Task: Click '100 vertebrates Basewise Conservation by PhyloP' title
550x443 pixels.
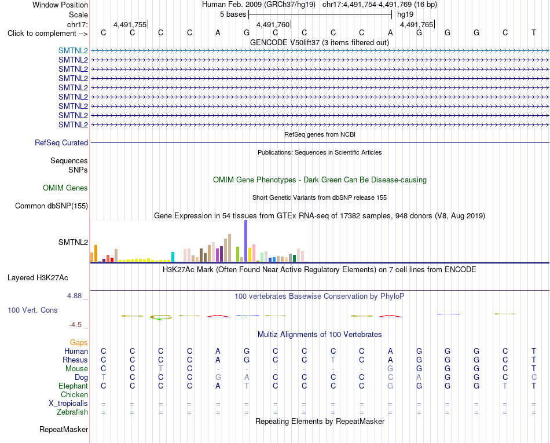Action: tap(320, 296)
